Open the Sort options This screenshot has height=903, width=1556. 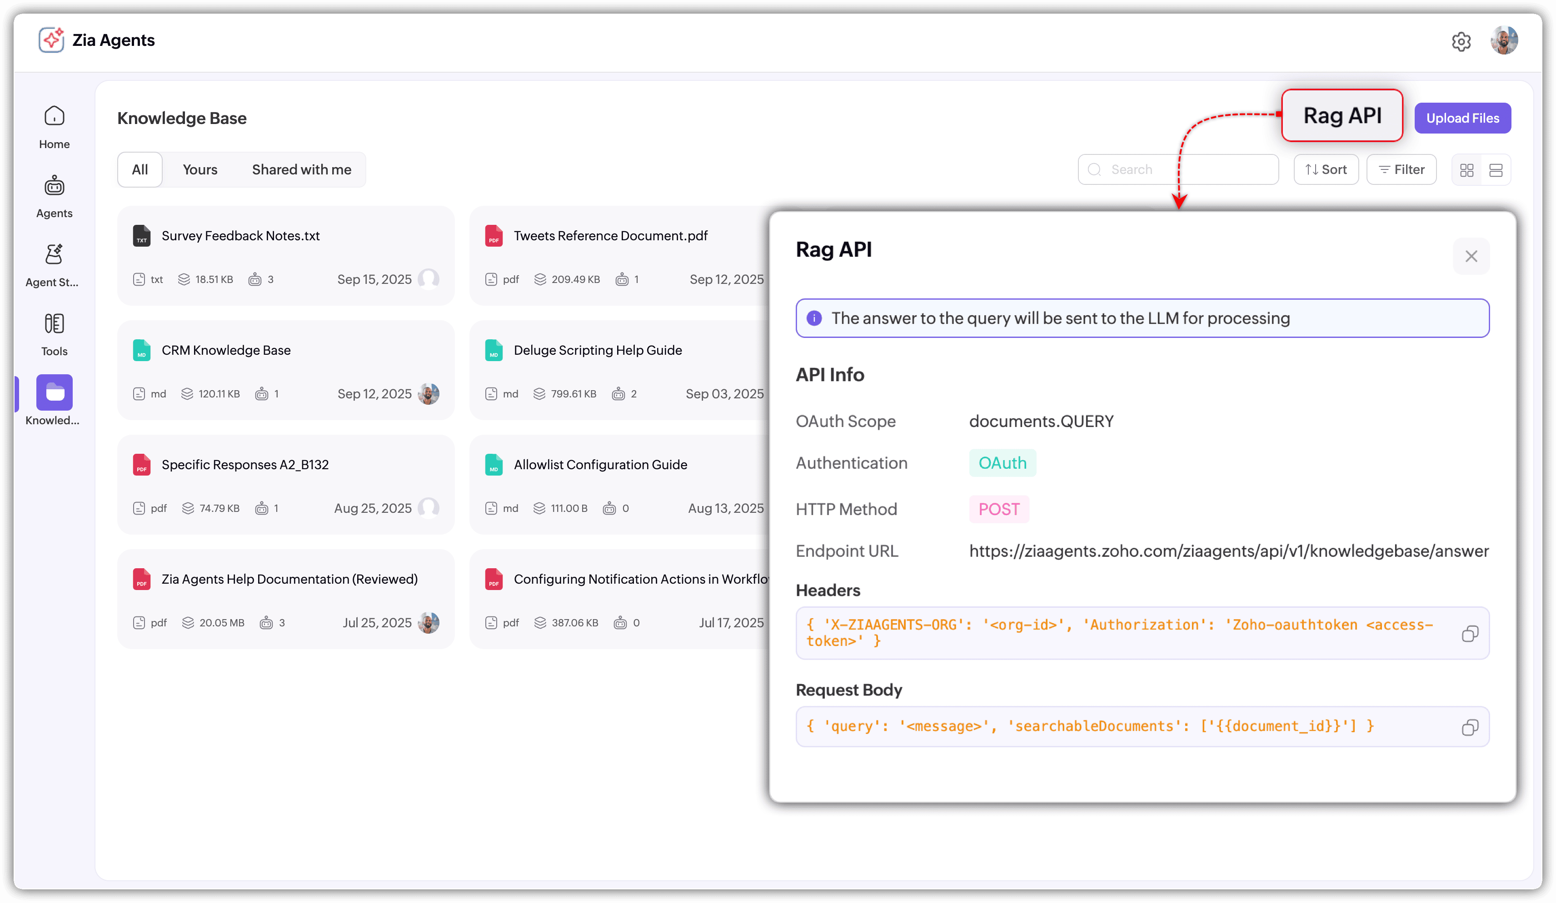coord(1326,170)
